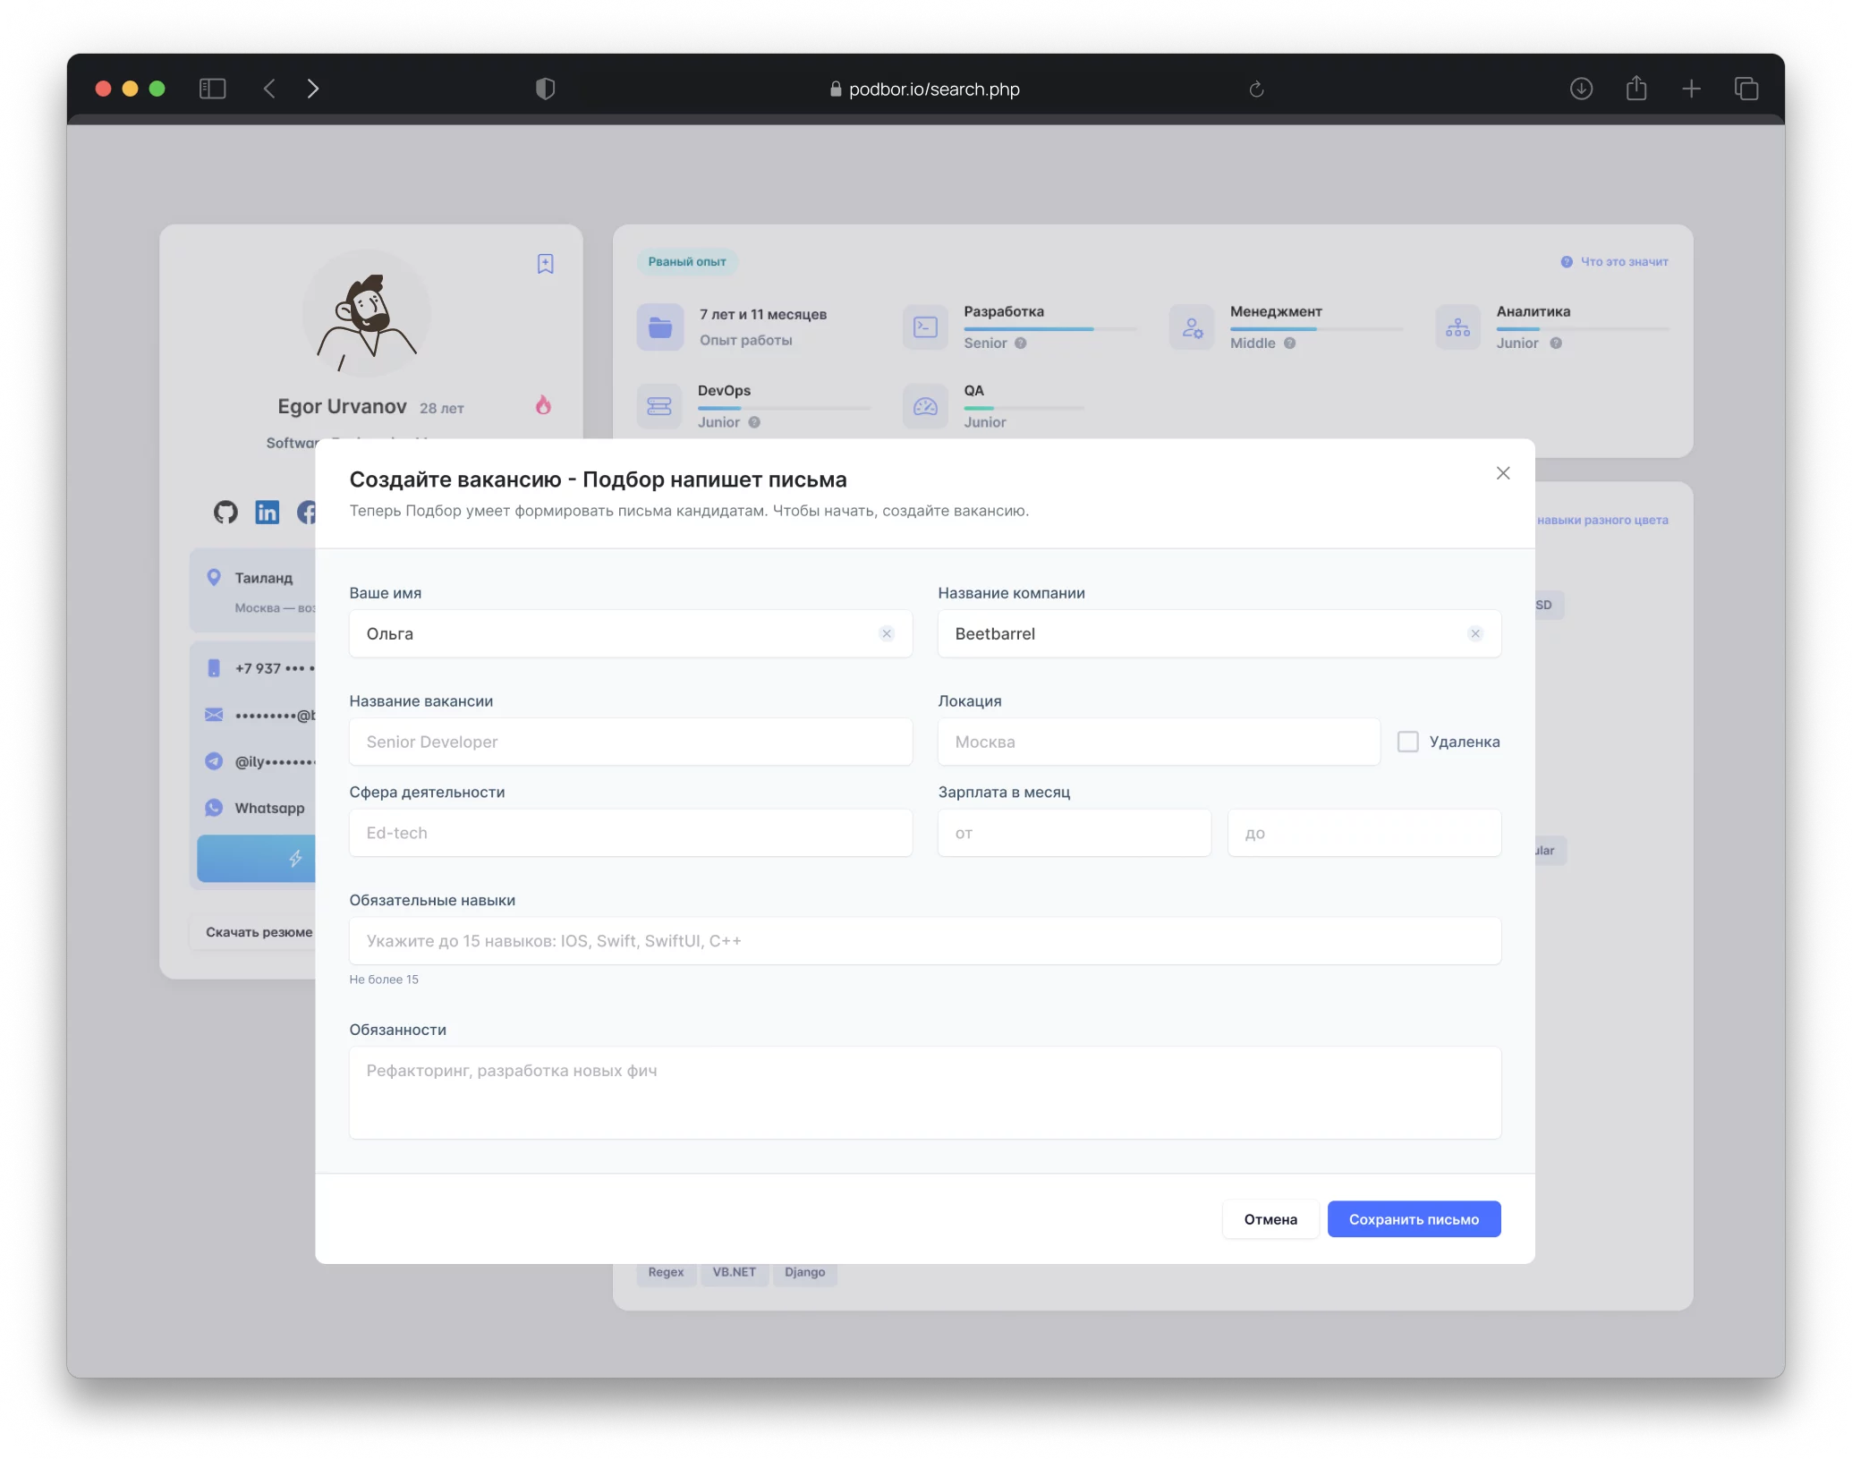Click the Обязанности responsibilities textarea
The image size is (1852, 1459).
tap(924, 1092)
